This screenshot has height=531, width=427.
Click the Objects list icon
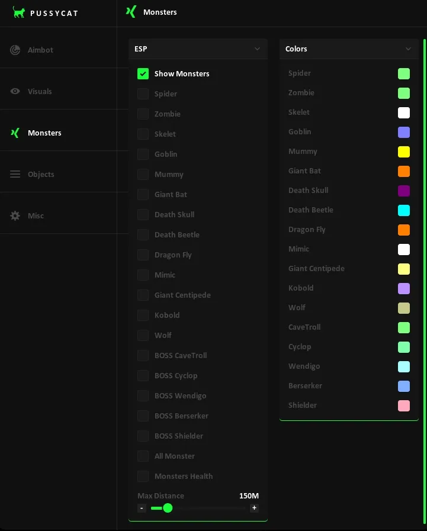[x=15, y=175]
